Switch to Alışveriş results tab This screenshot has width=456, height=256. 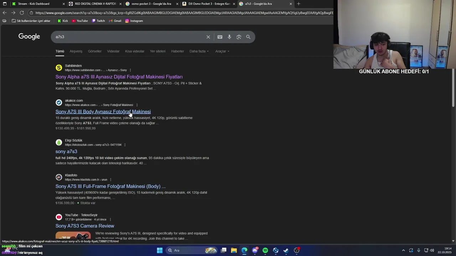76,51
